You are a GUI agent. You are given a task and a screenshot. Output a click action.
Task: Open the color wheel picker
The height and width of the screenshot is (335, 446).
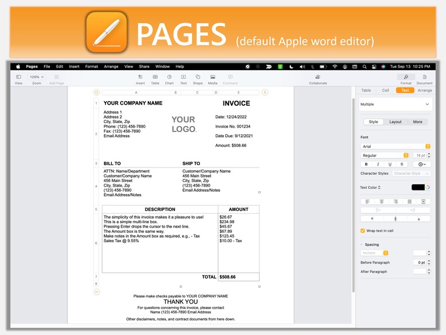[427, 187]
